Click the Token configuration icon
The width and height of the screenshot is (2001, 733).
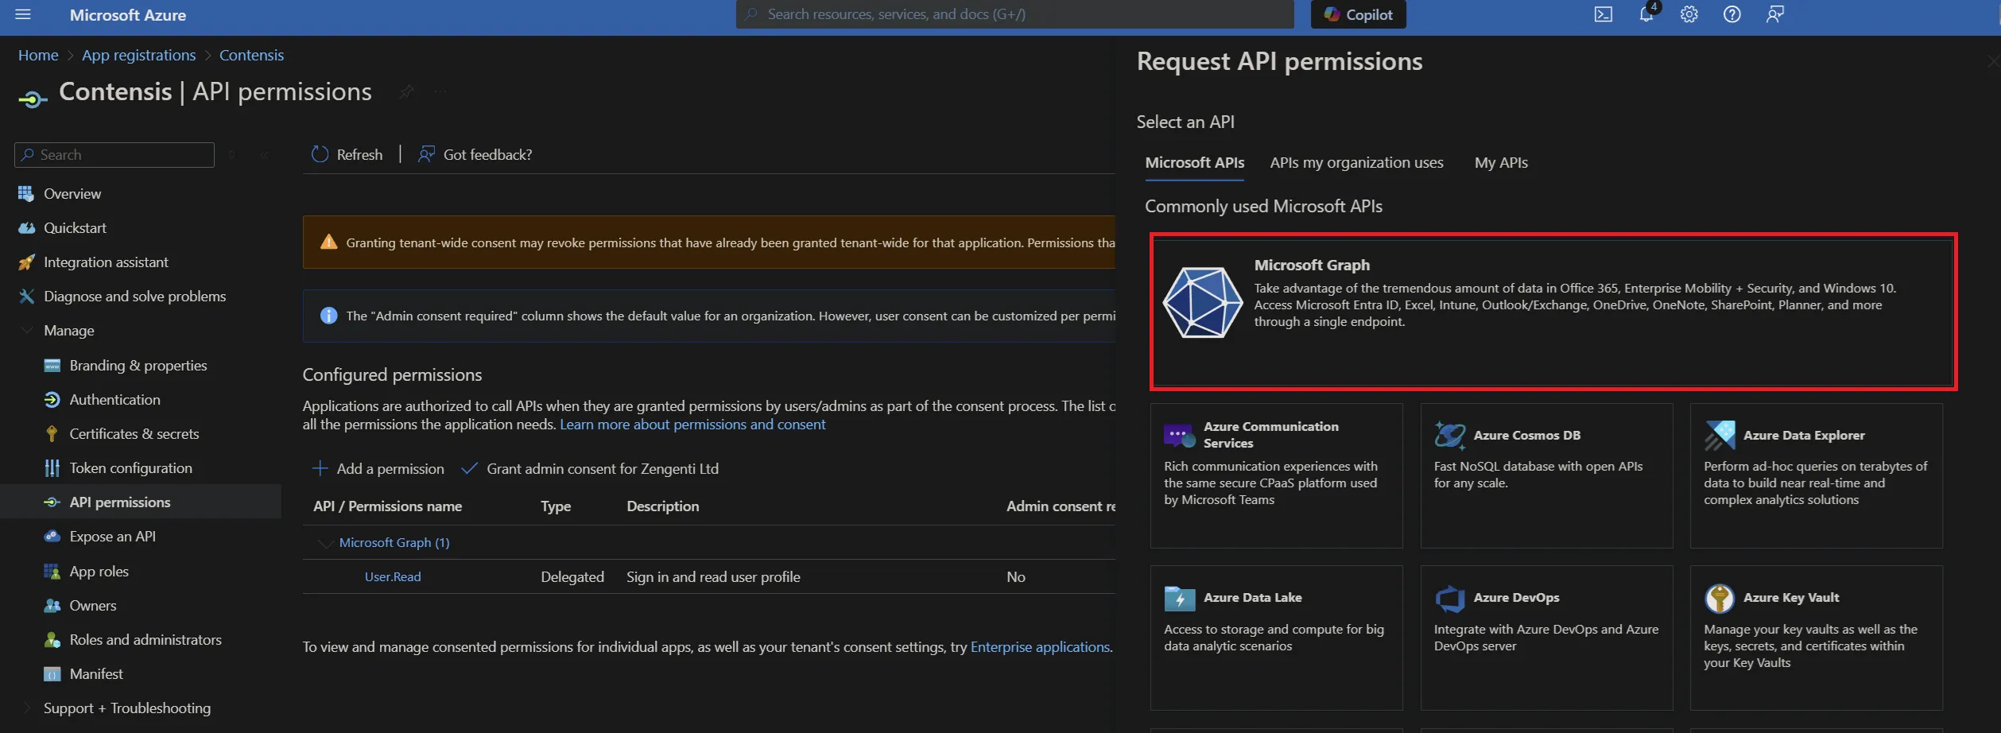(x=52, y=468)
